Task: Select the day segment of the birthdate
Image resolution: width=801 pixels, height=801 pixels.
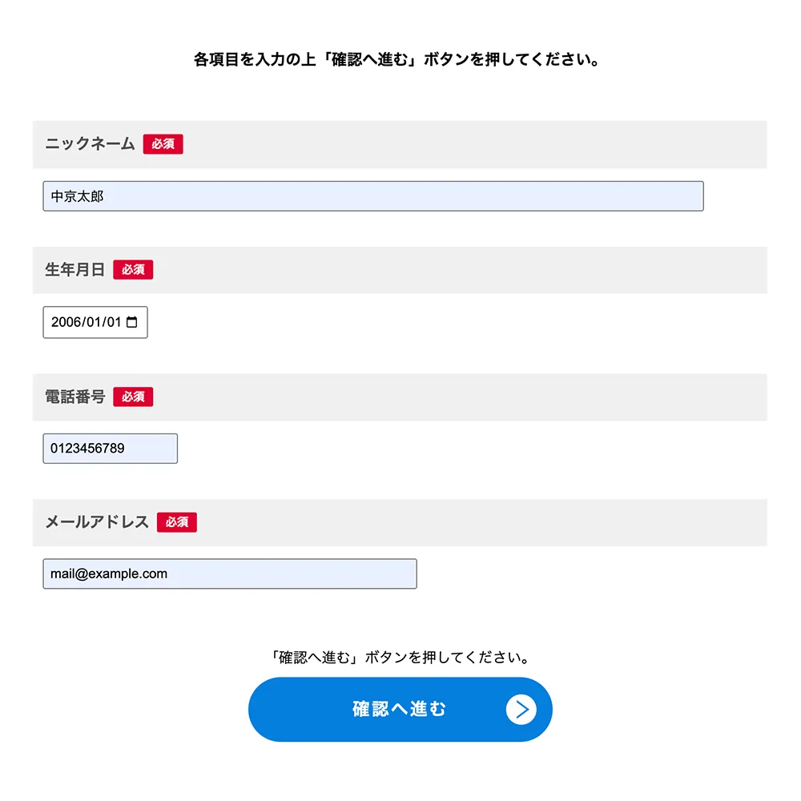Action: tap(113, 322)
